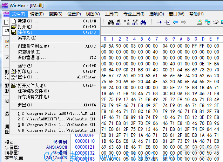
Task: Open recent file 3 WeChatWin.dll
Action: tap(55, 125)
